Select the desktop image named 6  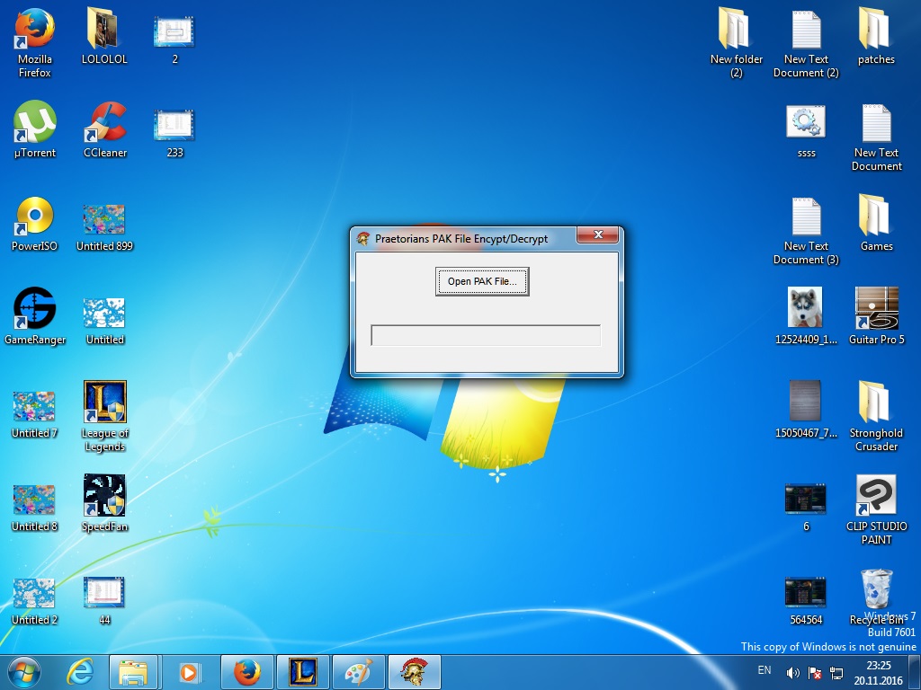click(805, 508)
